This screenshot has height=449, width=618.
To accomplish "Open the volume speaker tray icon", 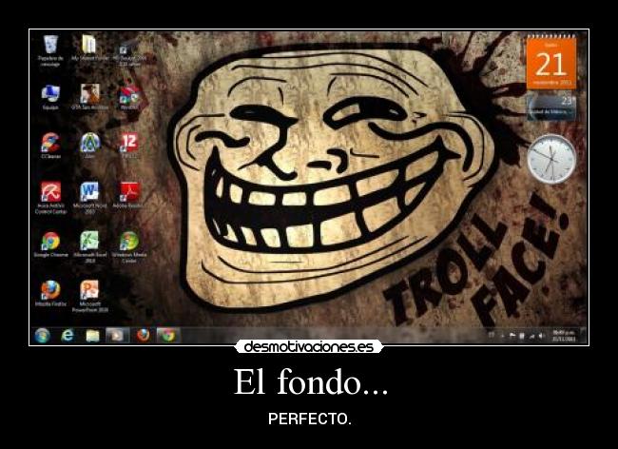I will click(x=542, y=336).
